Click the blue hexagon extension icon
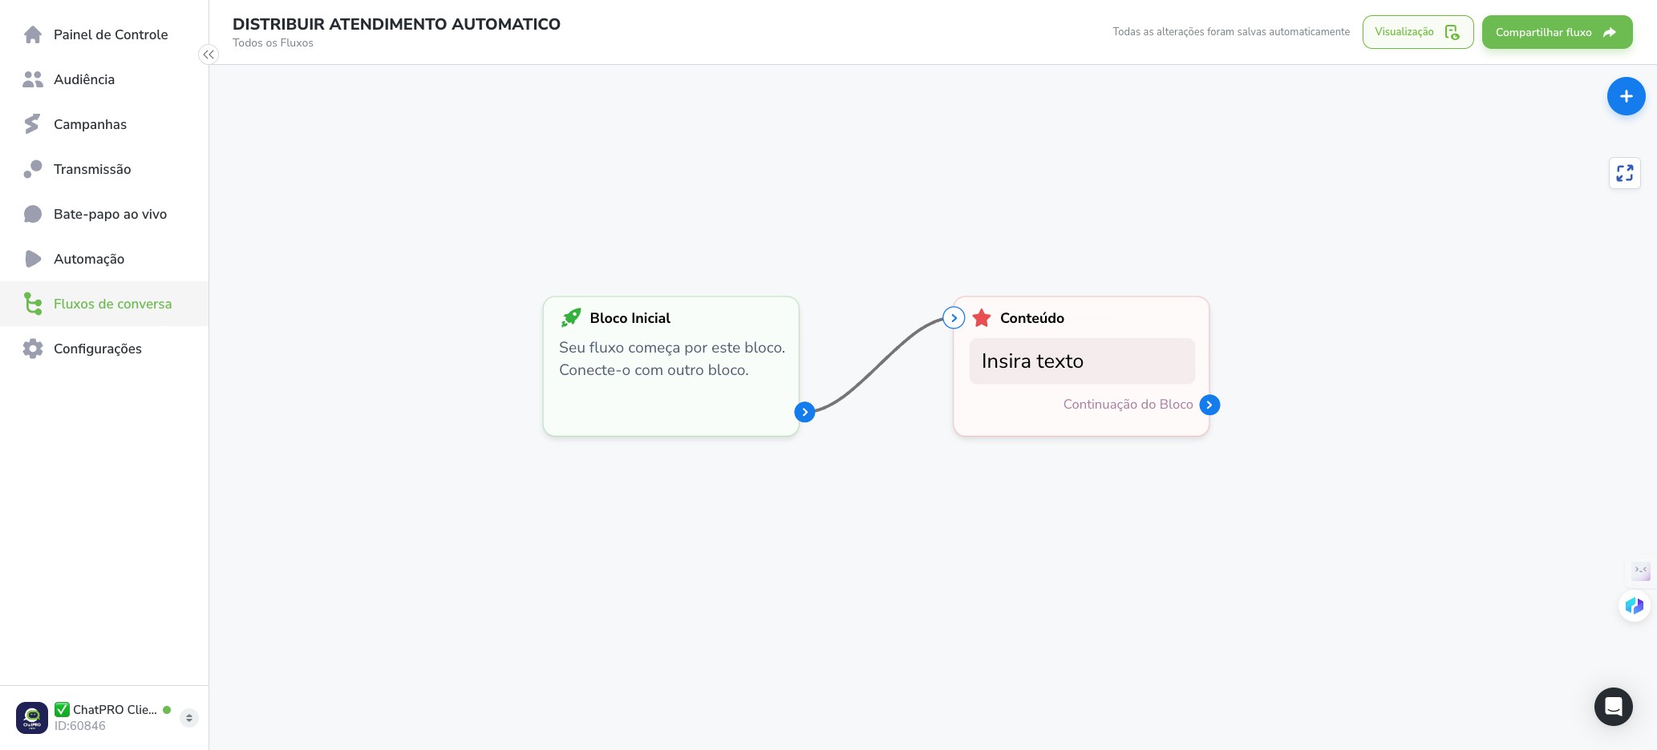The height and width of the screenshot is (750, 1657). point(1634,606)
